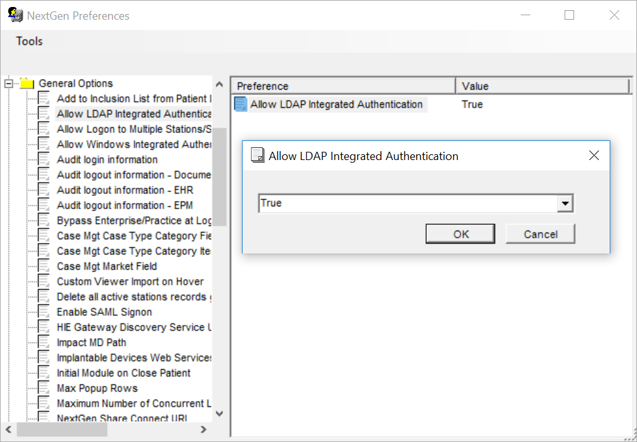Select Audit logout information - Document preference
Viewport: 637px width, 442px height.
tap(134, 175)
